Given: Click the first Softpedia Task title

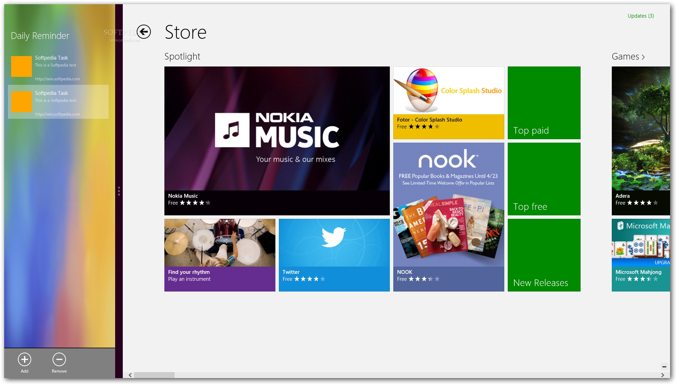Looking at the screenshot, I should [x=51, y=58].
